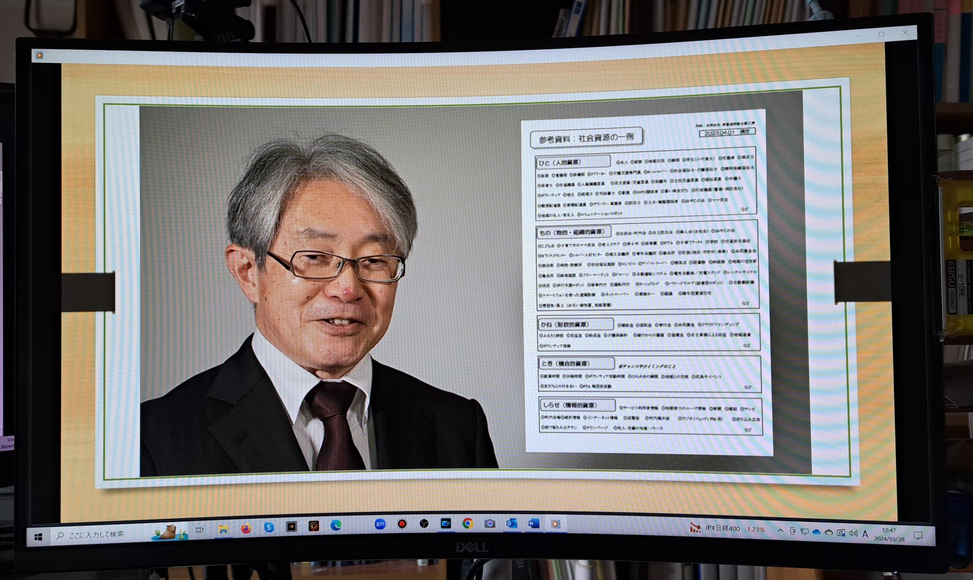Image resolution: width=973 pixels, height=580 pixels.
Task: Click the media player icon in the title bar
Action: (40, 55)
